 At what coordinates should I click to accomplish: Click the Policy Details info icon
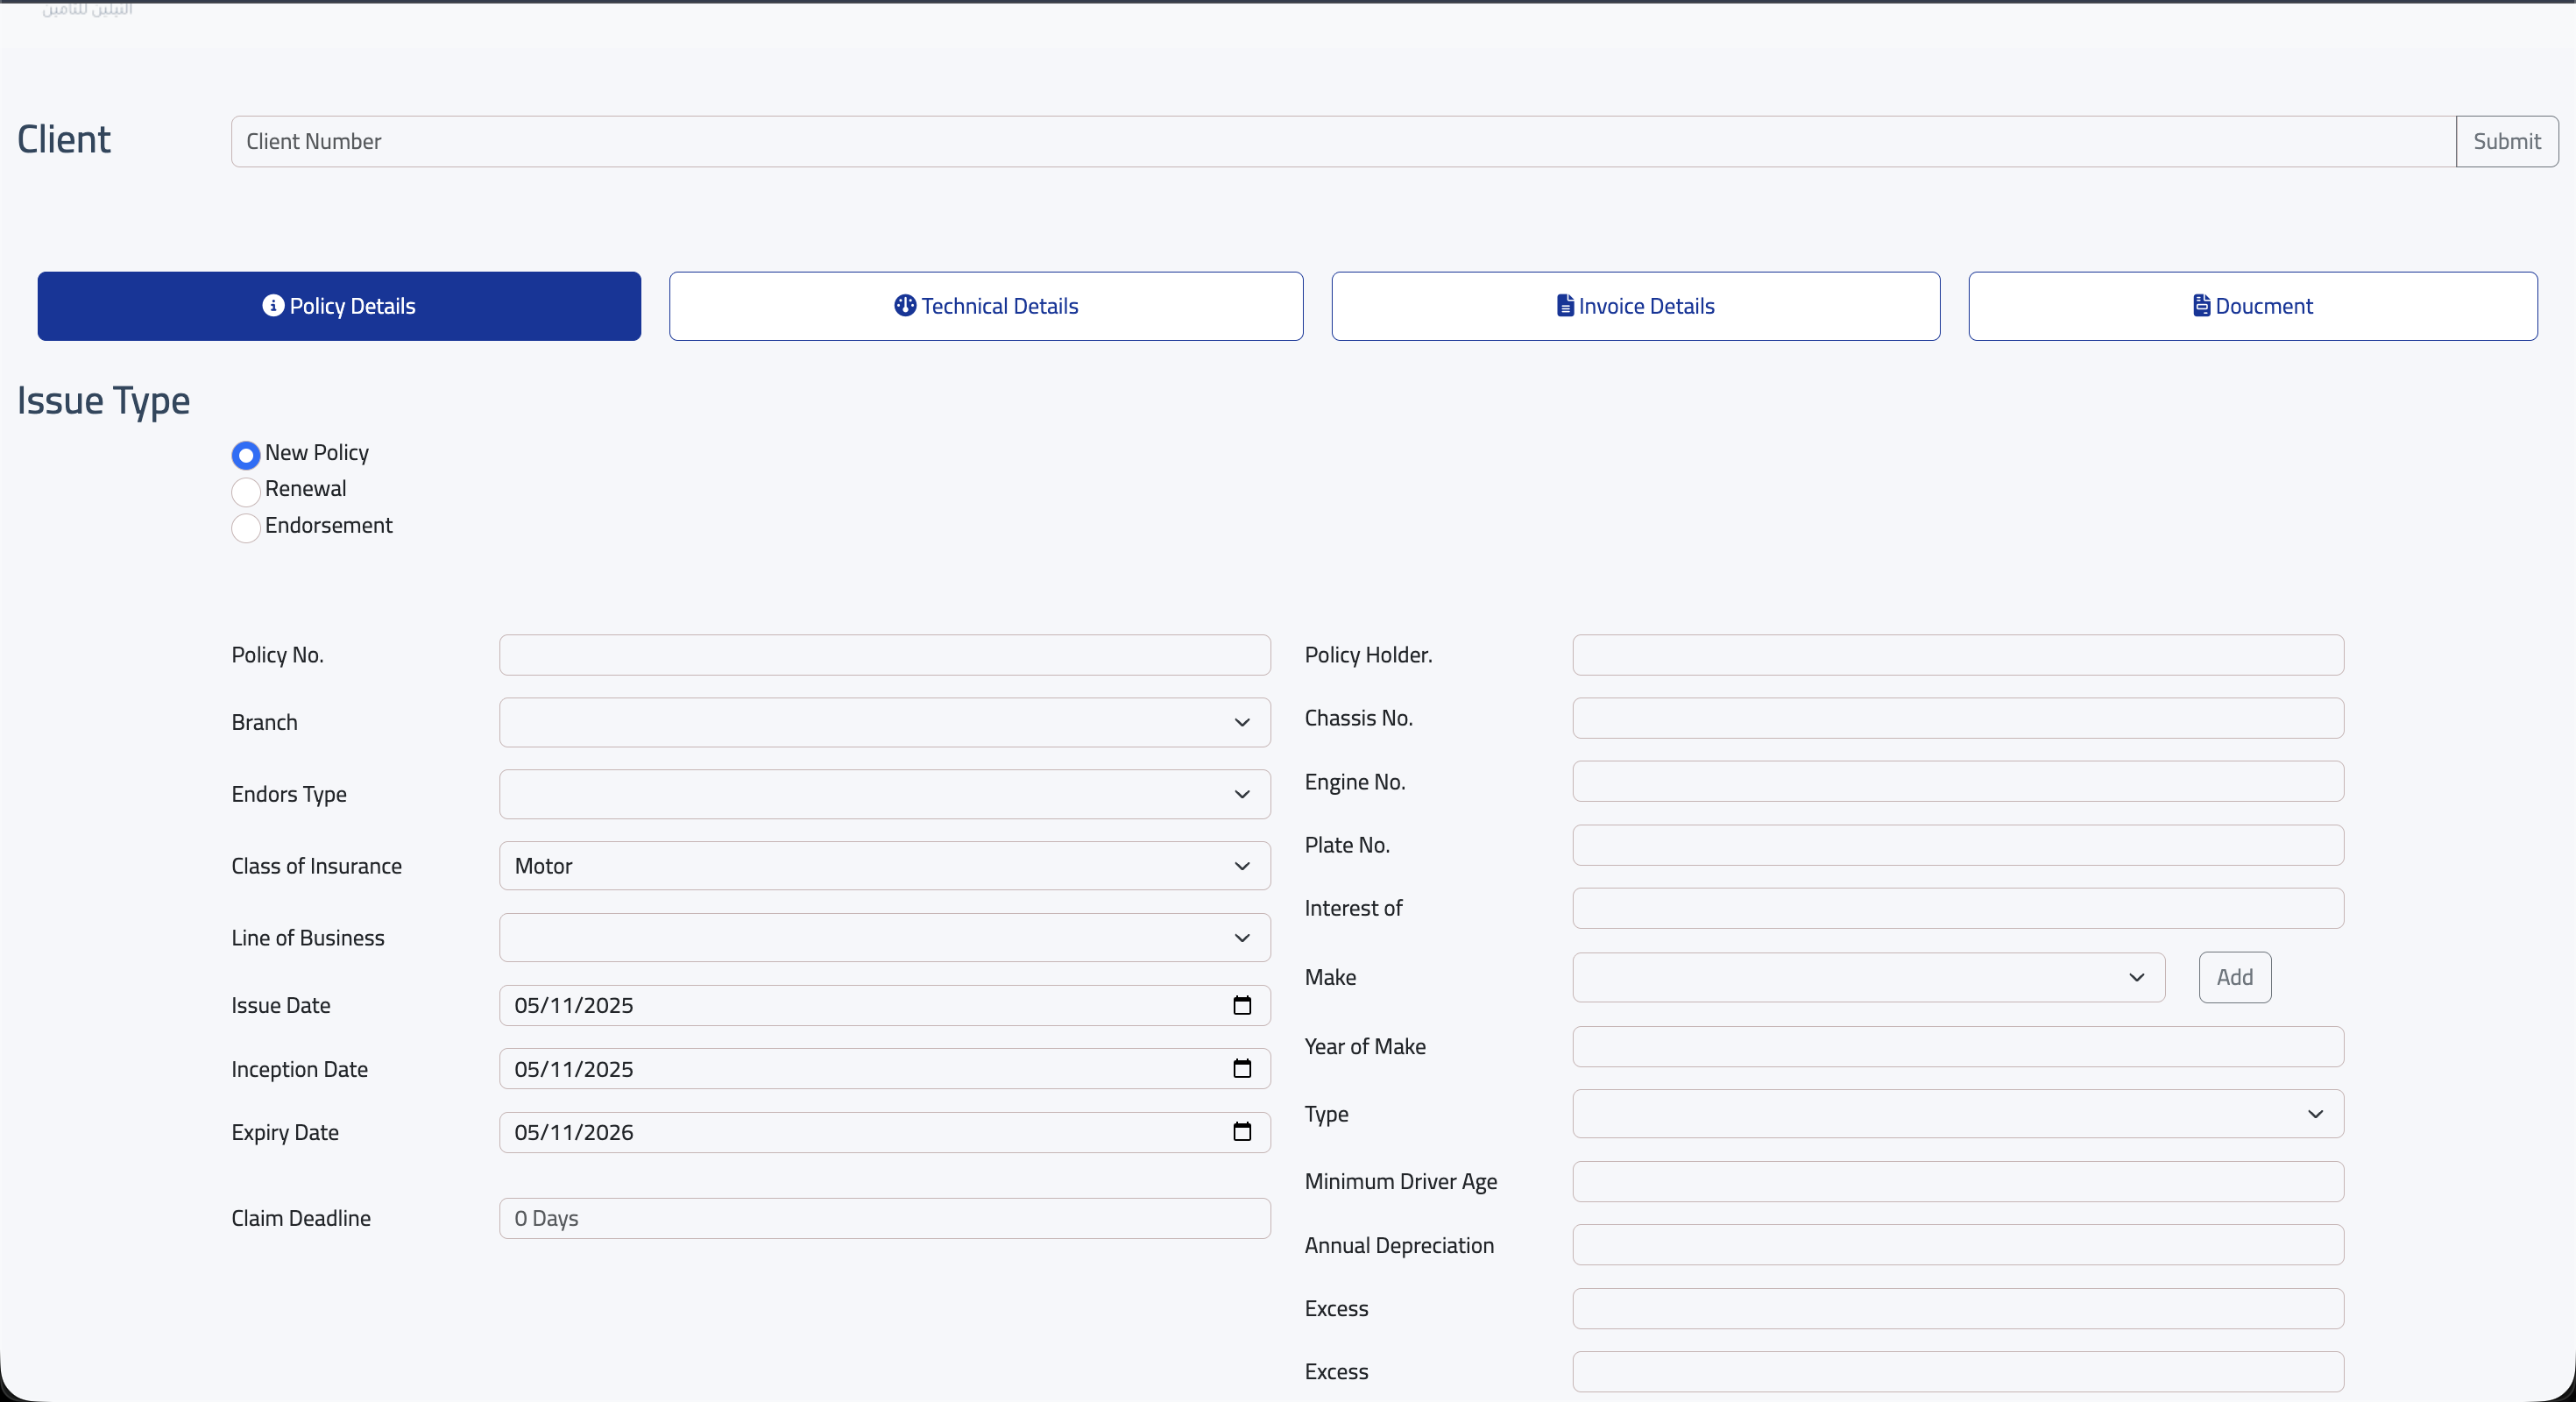pos(272,306)
